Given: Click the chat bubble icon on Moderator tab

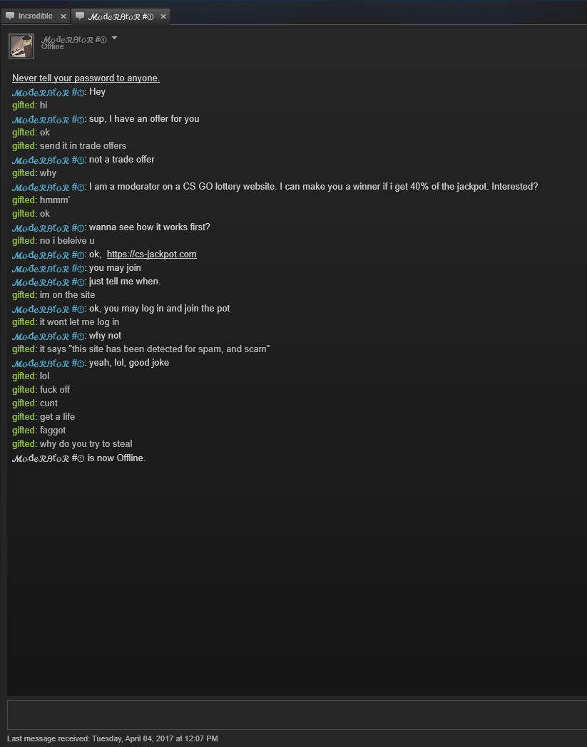Looking at the screenshot, I should tap(80, 16).
